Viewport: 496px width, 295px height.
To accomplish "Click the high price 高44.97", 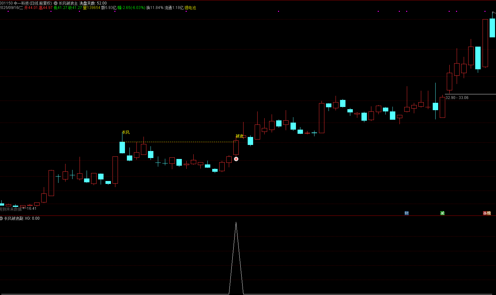I will click(46, 8).
